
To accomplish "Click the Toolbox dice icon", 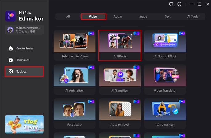I will (x=11, y=72).
